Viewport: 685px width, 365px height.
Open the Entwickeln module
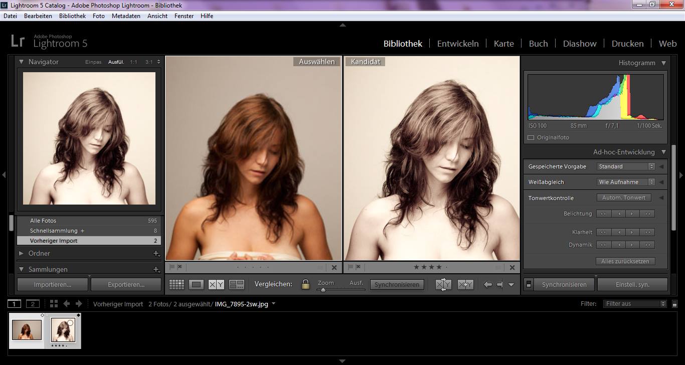tap(458, 44)
